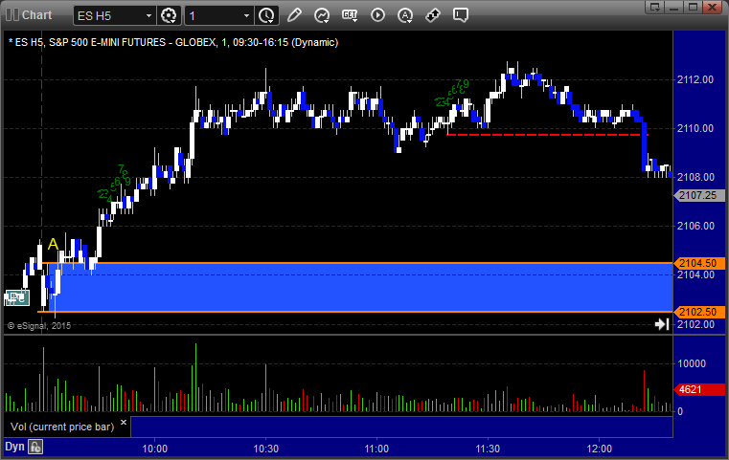This screenshot has height=460, width=729.
Task: Jump to latest bar arrow icon
Action: click(662, 324)
